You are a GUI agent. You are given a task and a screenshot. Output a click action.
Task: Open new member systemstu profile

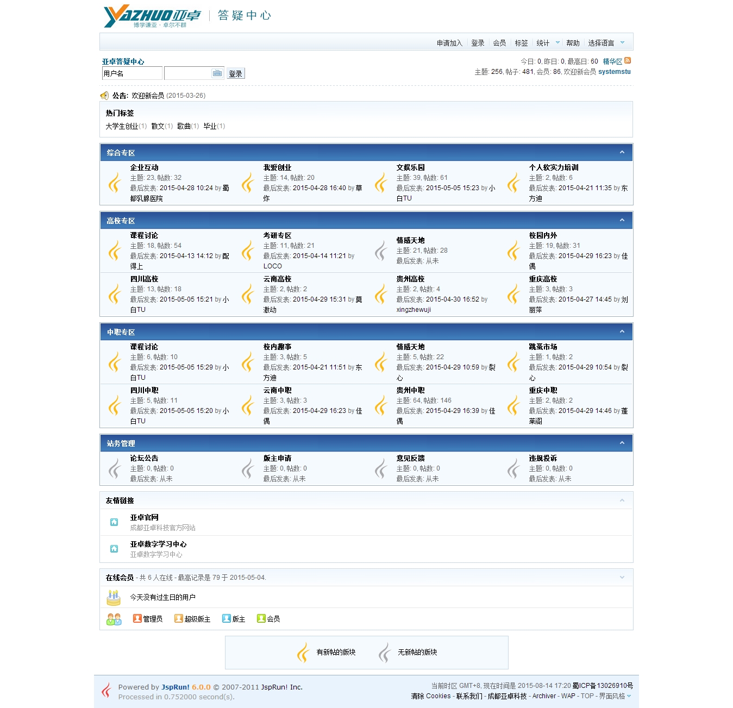[615, 72]
